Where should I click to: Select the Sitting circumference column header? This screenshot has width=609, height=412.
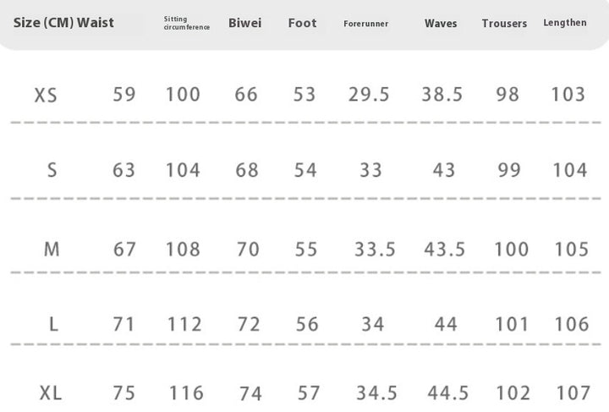tap(187, 23)
